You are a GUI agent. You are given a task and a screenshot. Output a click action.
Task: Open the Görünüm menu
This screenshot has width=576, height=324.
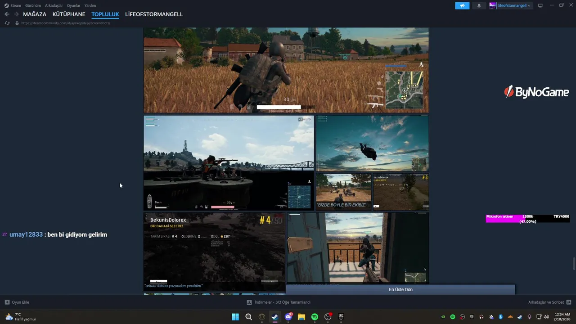(33, 5)
